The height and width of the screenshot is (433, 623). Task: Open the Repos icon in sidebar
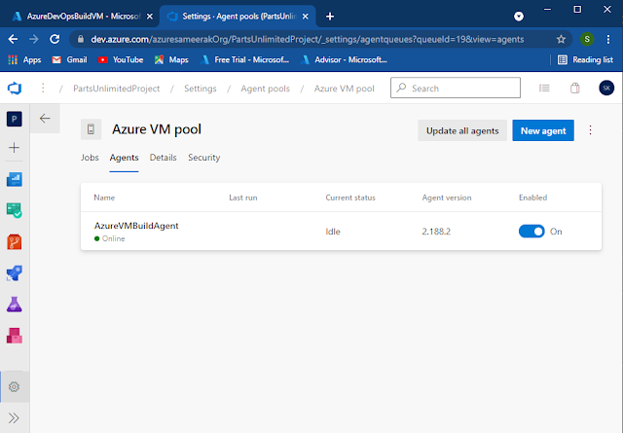click(x=15, y=241)
